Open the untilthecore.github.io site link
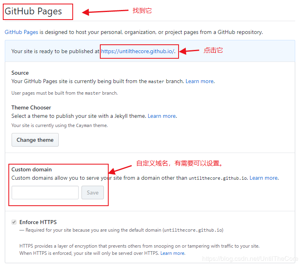Image resolution: width=302 pixels, height=266 pixels. [138, 52]
